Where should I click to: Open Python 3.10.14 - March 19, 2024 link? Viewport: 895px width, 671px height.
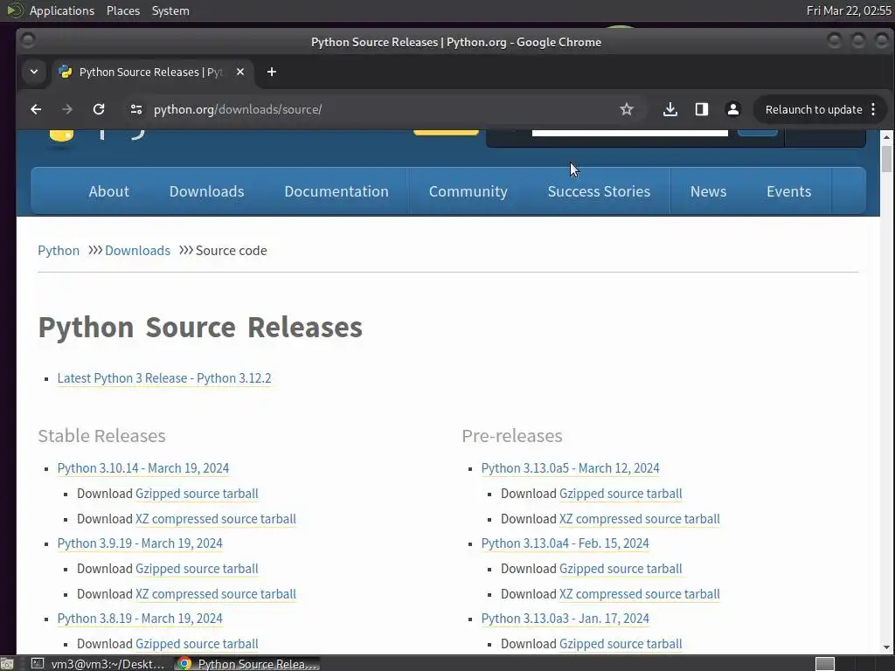point(143,468)
